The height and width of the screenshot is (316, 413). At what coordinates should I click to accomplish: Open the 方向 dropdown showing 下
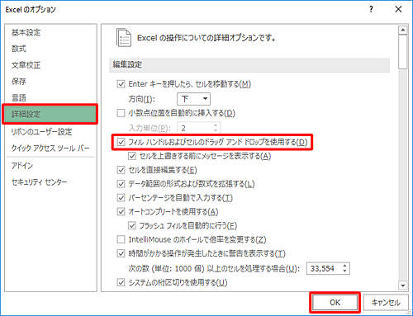[x=194, y=99]
